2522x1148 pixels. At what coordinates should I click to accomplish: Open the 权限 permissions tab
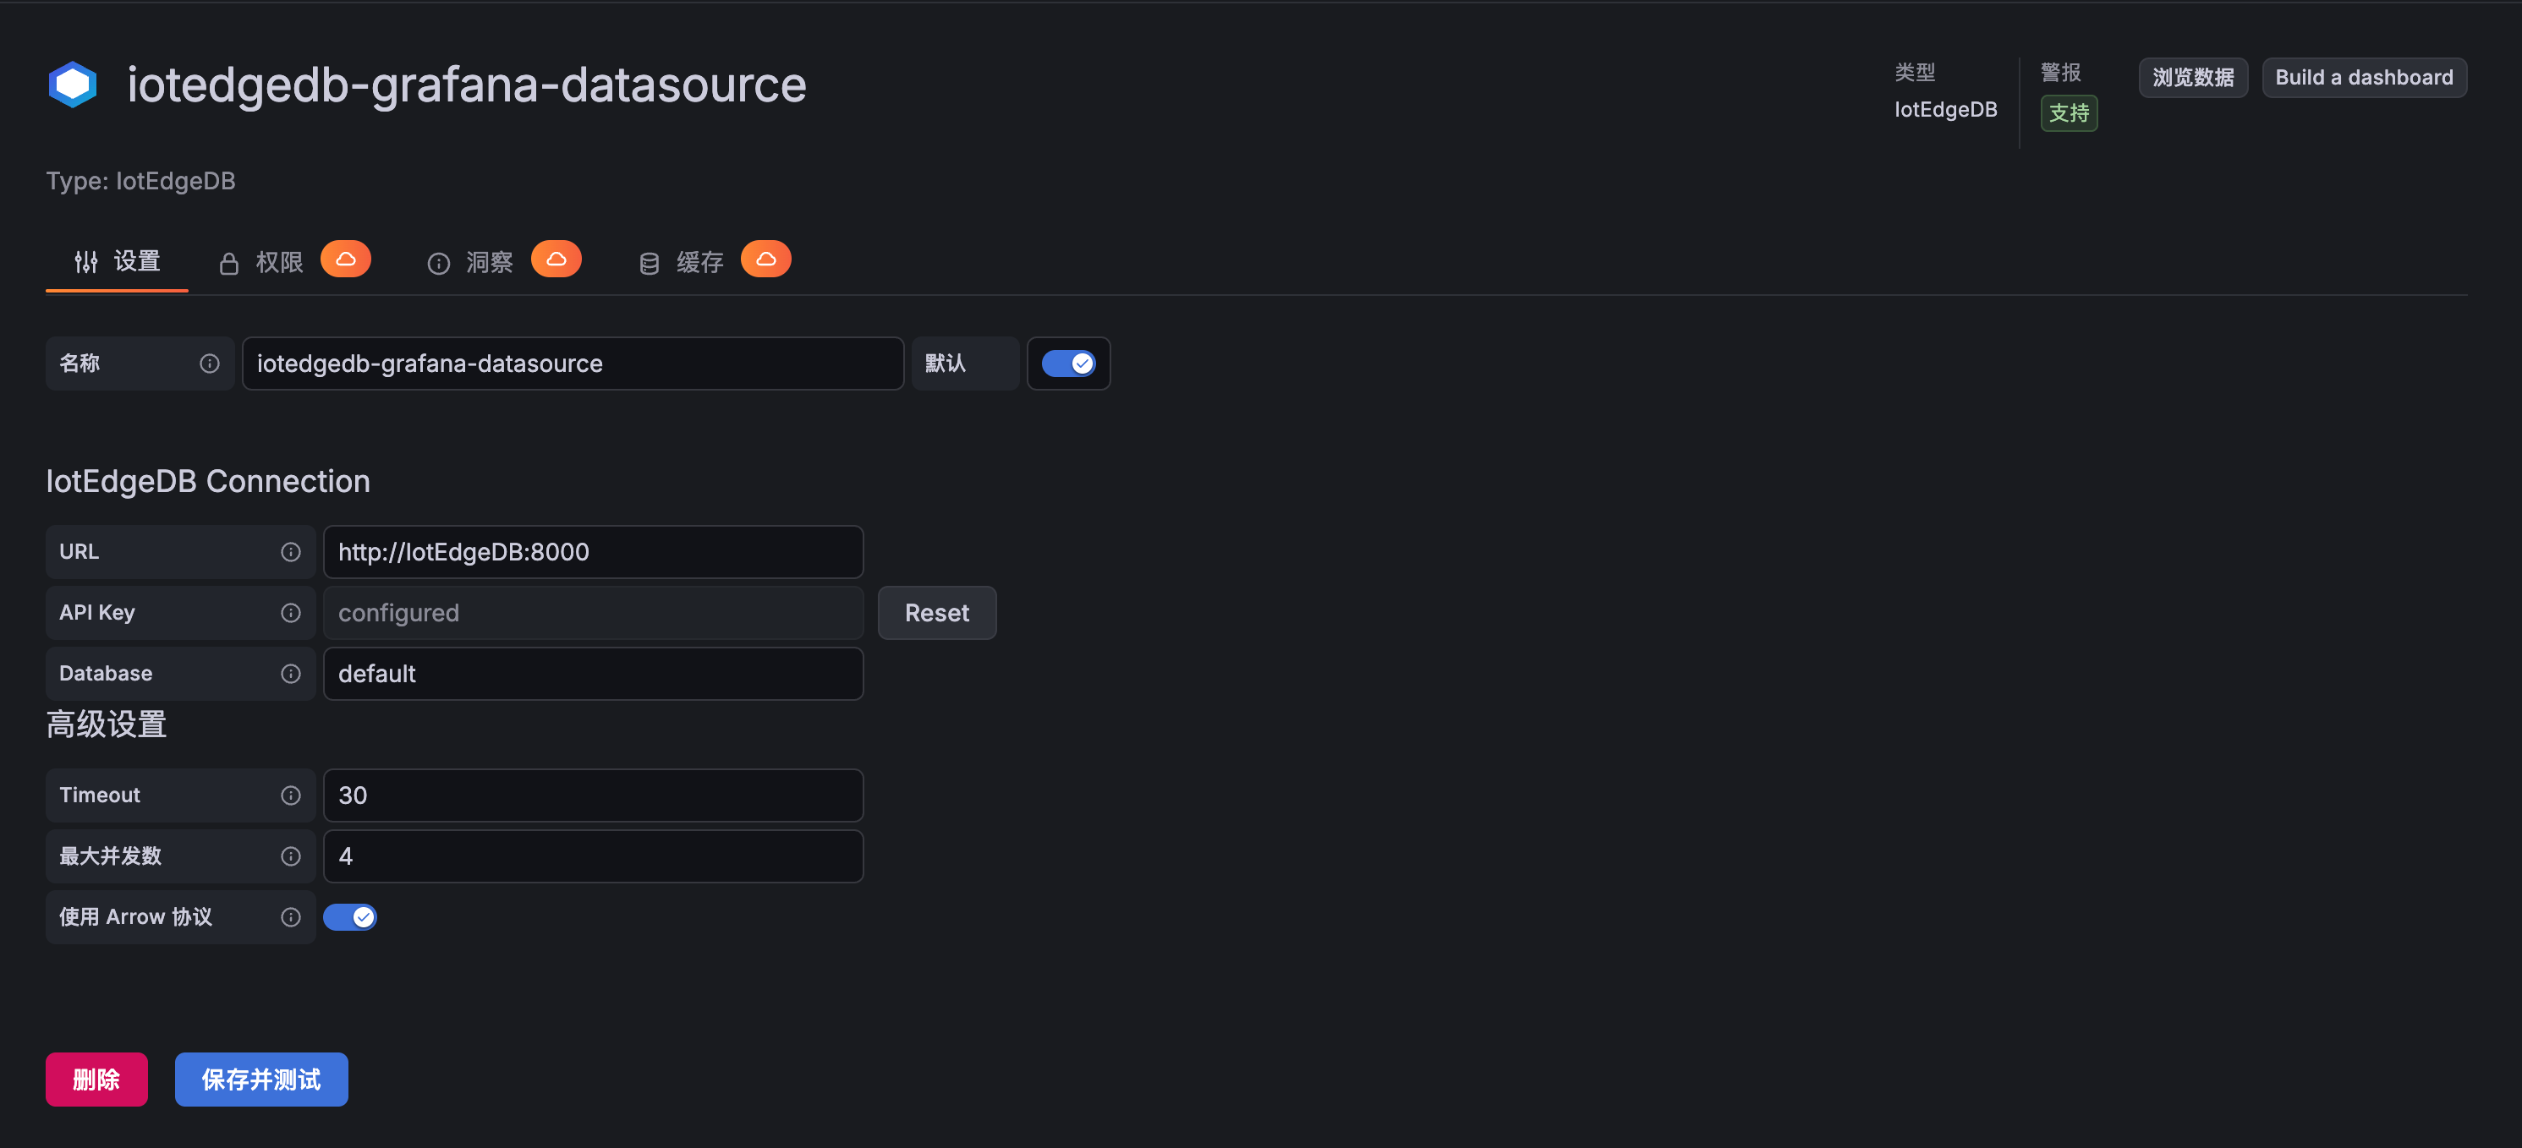point(293,261)
